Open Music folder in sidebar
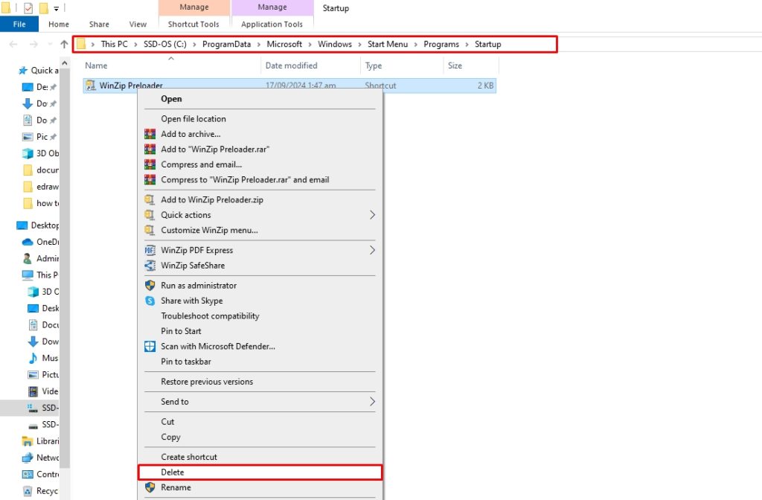The image size is (762, 500). pyautogui.click(x=43, y=358)
